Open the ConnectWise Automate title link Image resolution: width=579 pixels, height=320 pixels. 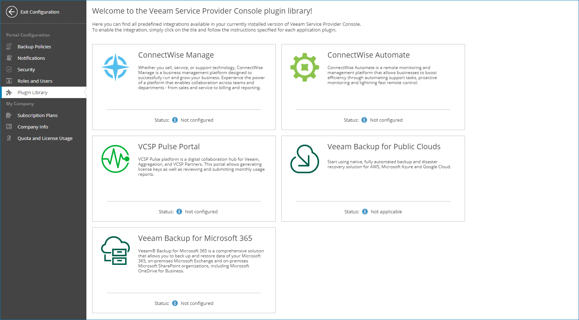click(x=368, y=55)
